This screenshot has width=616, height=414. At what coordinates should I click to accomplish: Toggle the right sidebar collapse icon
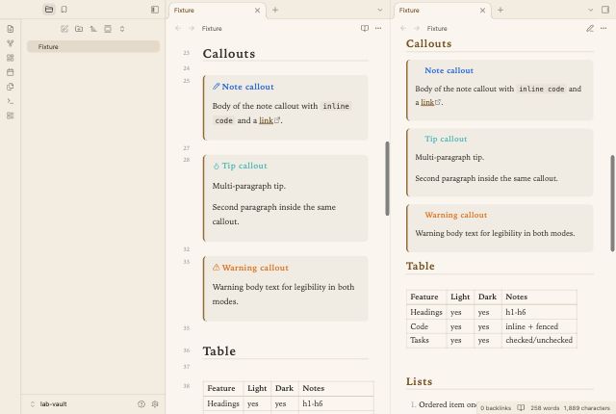[x=605, y=10]
